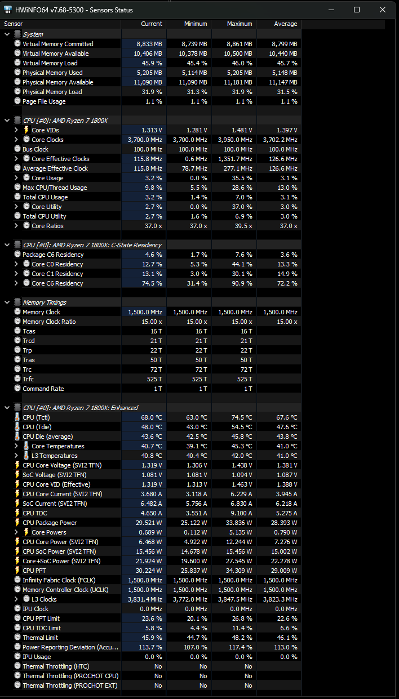The height and width of the screenshot is (699, 399).
Task: Click the CPU Core Voltage lightning icon
Action: click(17, 465)
